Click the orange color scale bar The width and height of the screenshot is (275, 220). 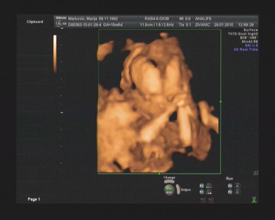pyautogui.click(x=55, y=53)
